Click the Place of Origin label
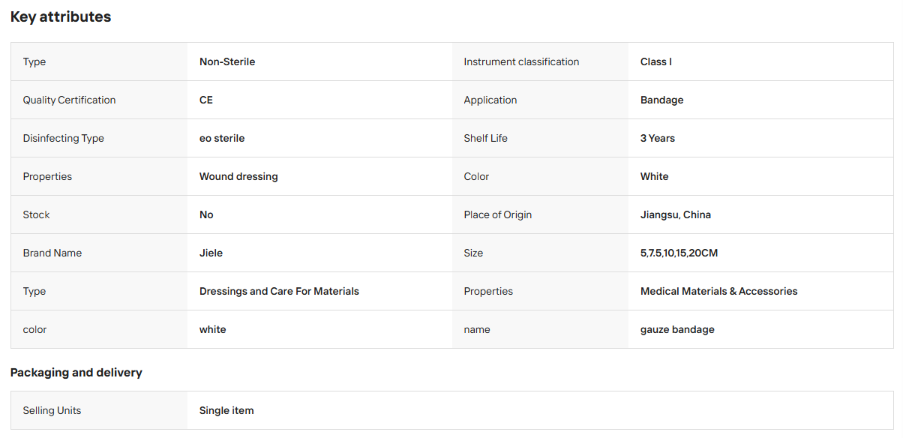Image resolution: width=903 pixels, height=438 pixels. (498, 214)
